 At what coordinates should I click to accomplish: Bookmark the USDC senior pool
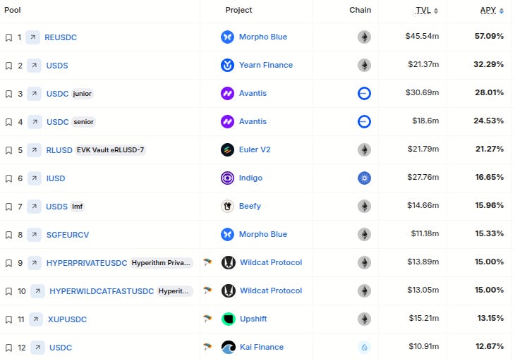(x=9, y=122)
